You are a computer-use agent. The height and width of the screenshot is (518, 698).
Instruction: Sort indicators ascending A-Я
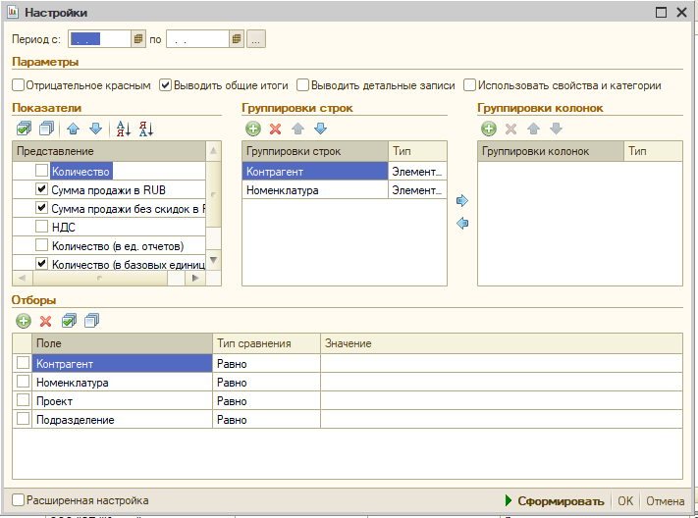click(x=124, y=129)
